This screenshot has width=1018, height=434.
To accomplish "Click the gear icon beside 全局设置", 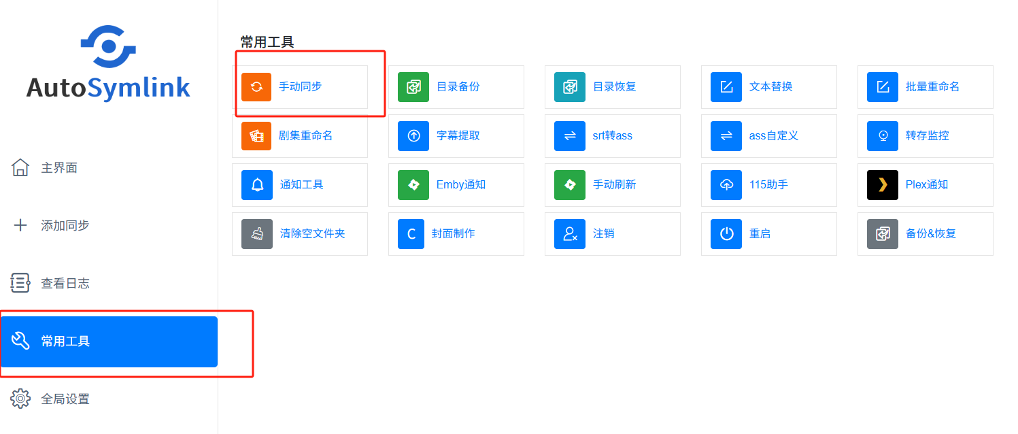I will (20, 399).
